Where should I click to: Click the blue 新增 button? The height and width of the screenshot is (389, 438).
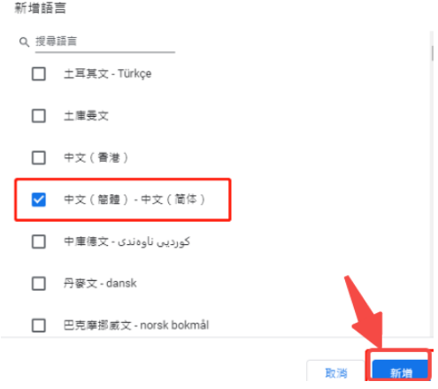[x=401, y=370]
